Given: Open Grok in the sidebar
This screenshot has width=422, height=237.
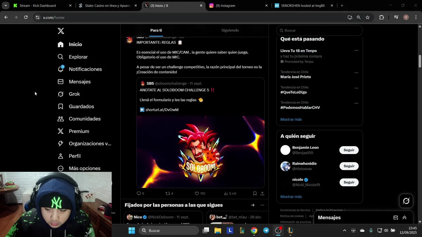Looking at the screenshot, I should pyautogui.click(x=69, y=94).
